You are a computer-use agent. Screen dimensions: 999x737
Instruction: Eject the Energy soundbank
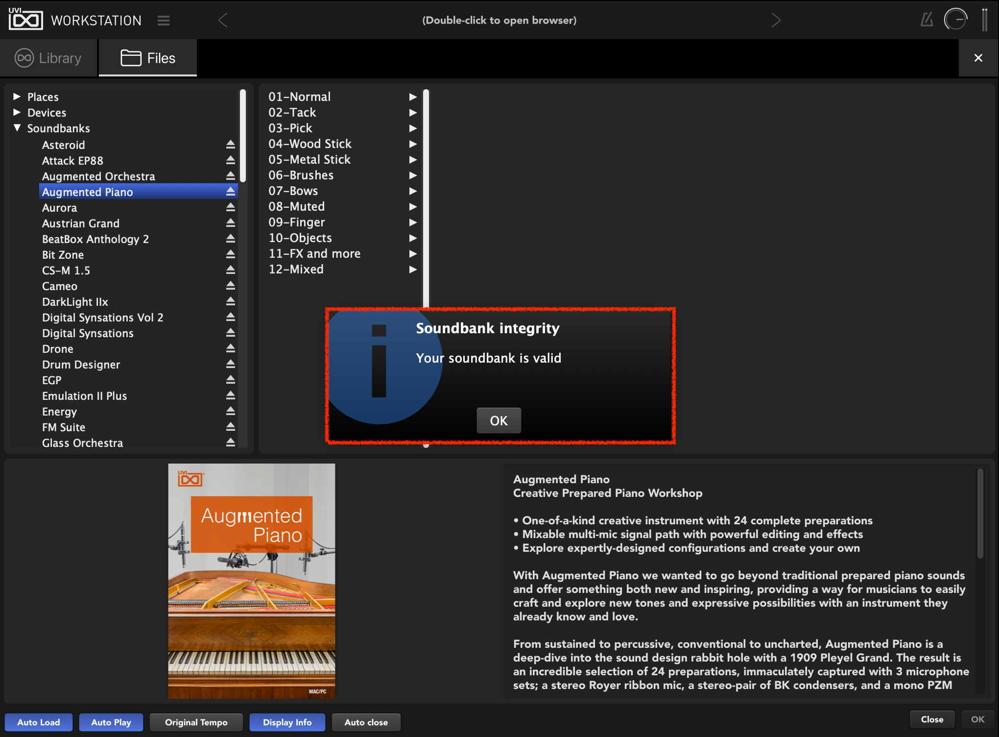pos(231,411)
